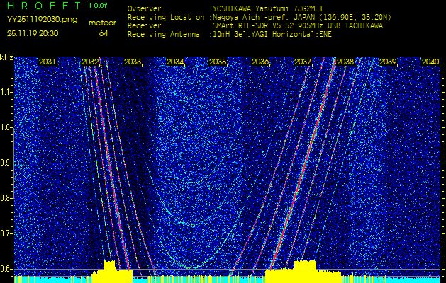Select the 0.6 kHz axis tick
The width and height of the screenshot is (446, 283).
(6, 268)
